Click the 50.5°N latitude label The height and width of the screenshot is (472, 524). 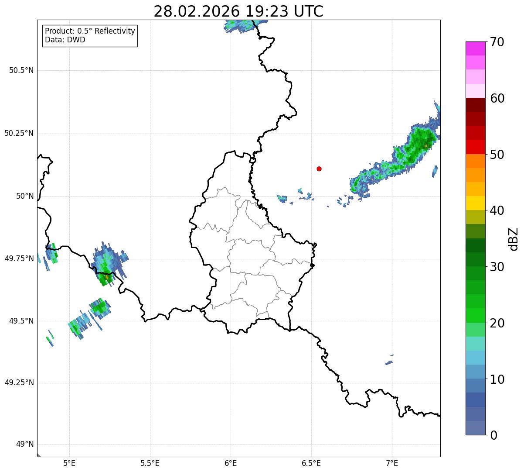point(21,70)
